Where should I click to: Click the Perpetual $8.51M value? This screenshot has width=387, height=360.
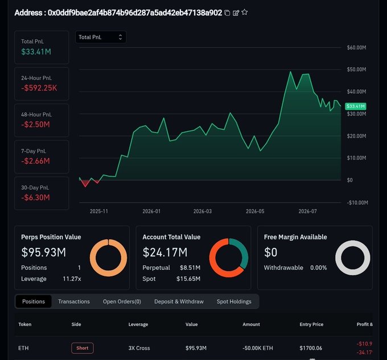[190, 267]
